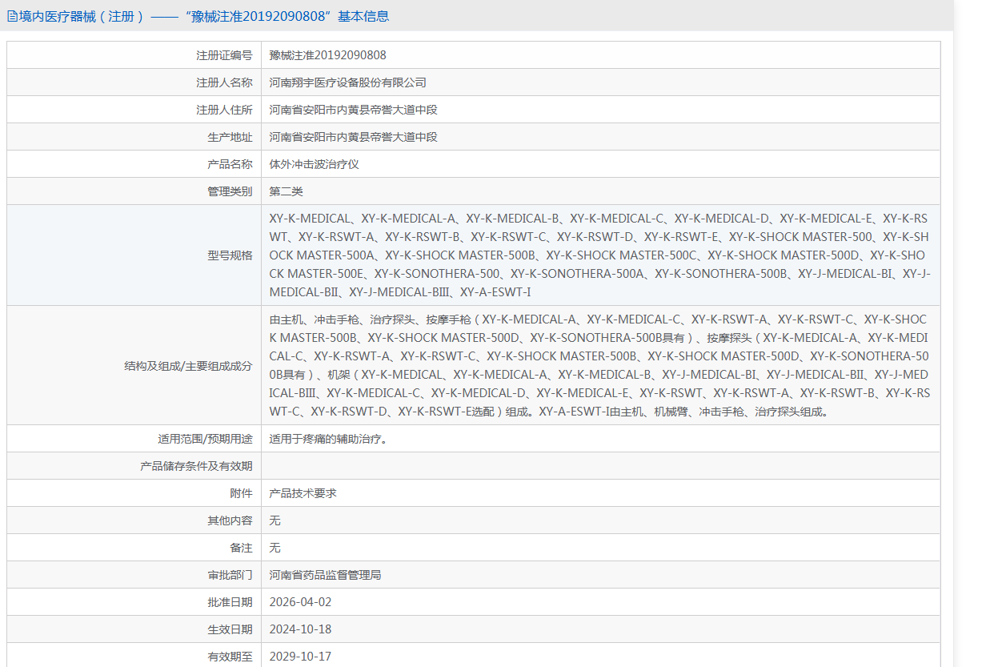Open the attachment 产品技术要求
1002x667 pixels.
(x=303, y=493)
